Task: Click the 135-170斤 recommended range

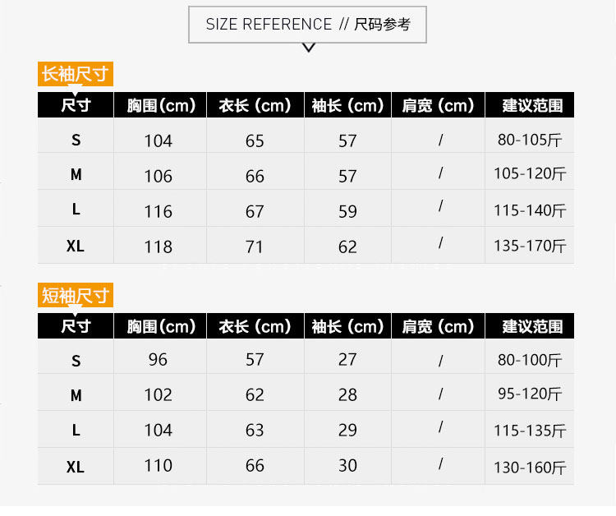Action: coord(530,246)
